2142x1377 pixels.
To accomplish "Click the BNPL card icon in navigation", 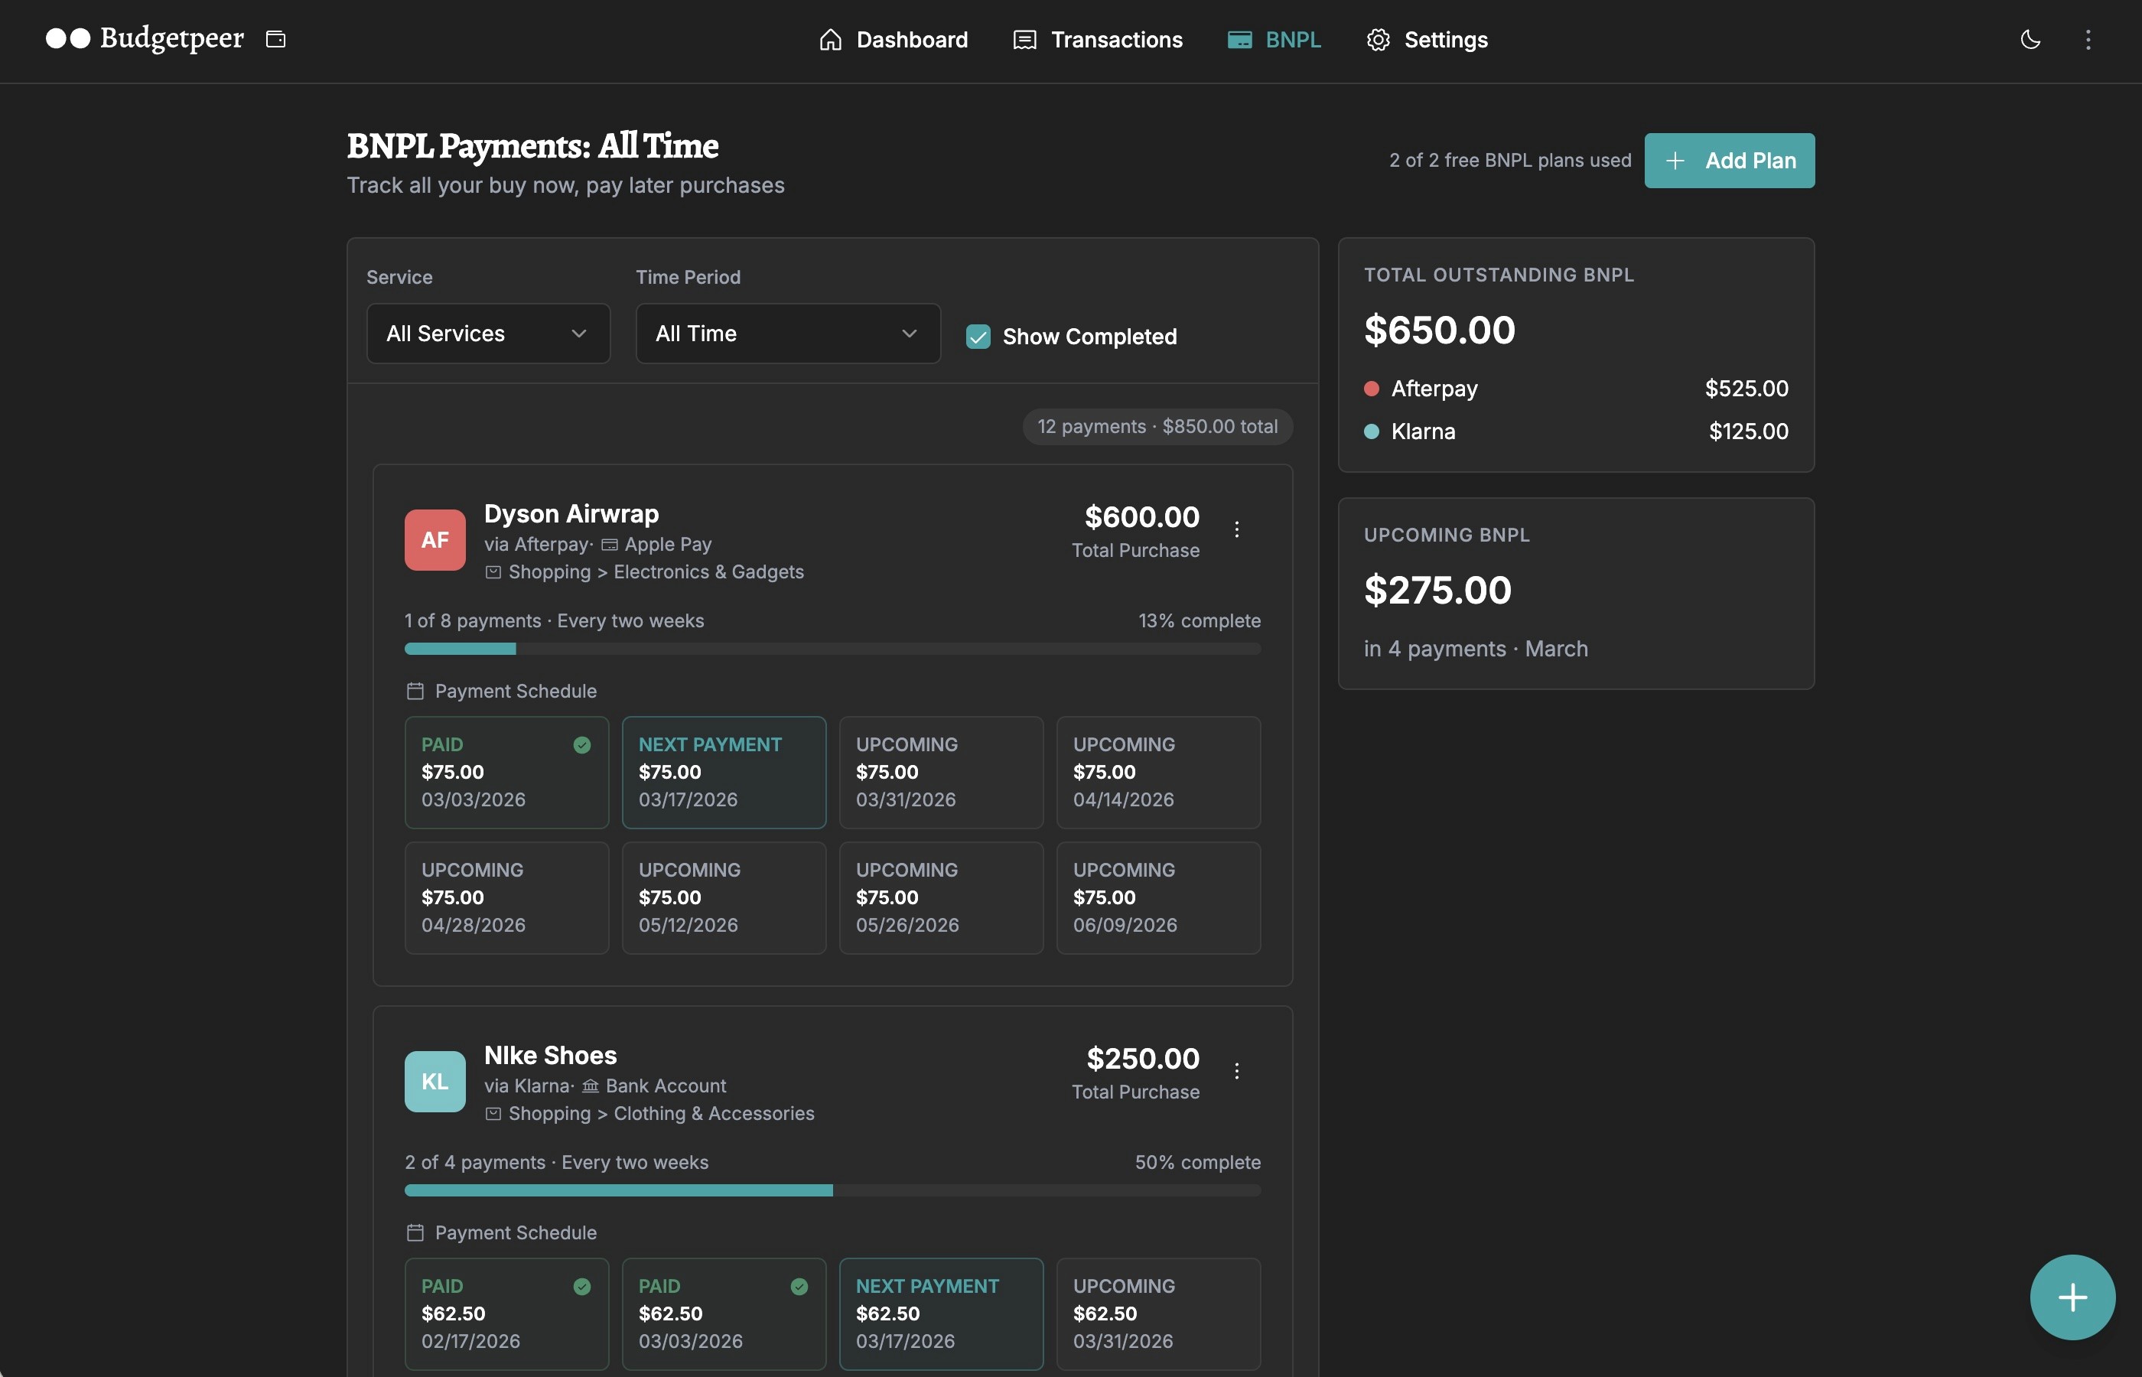I will (1240, 39).
